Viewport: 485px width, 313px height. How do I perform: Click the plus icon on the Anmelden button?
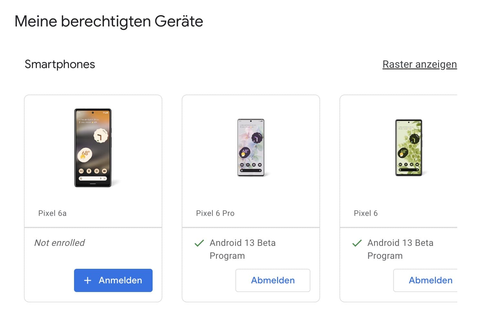87,280
